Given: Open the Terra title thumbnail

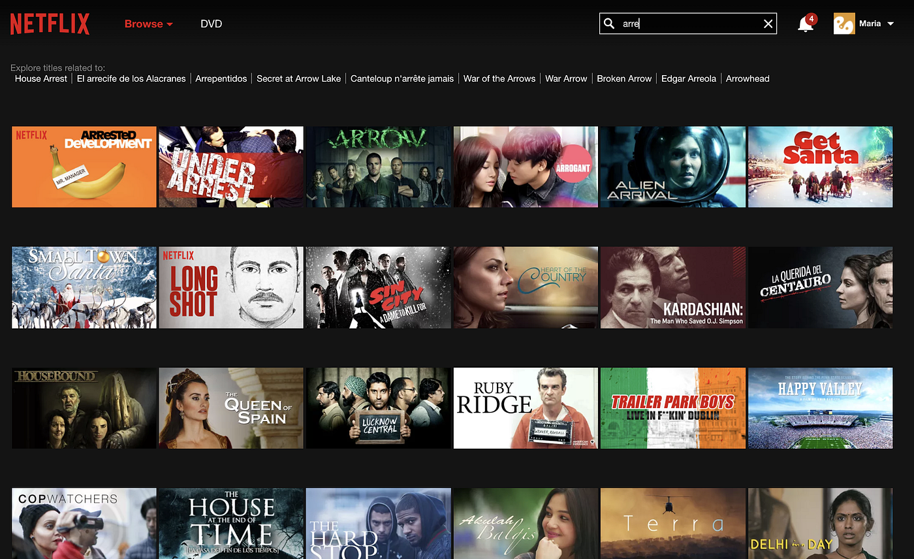Looking at the screenshot, I should coord(673,524).
